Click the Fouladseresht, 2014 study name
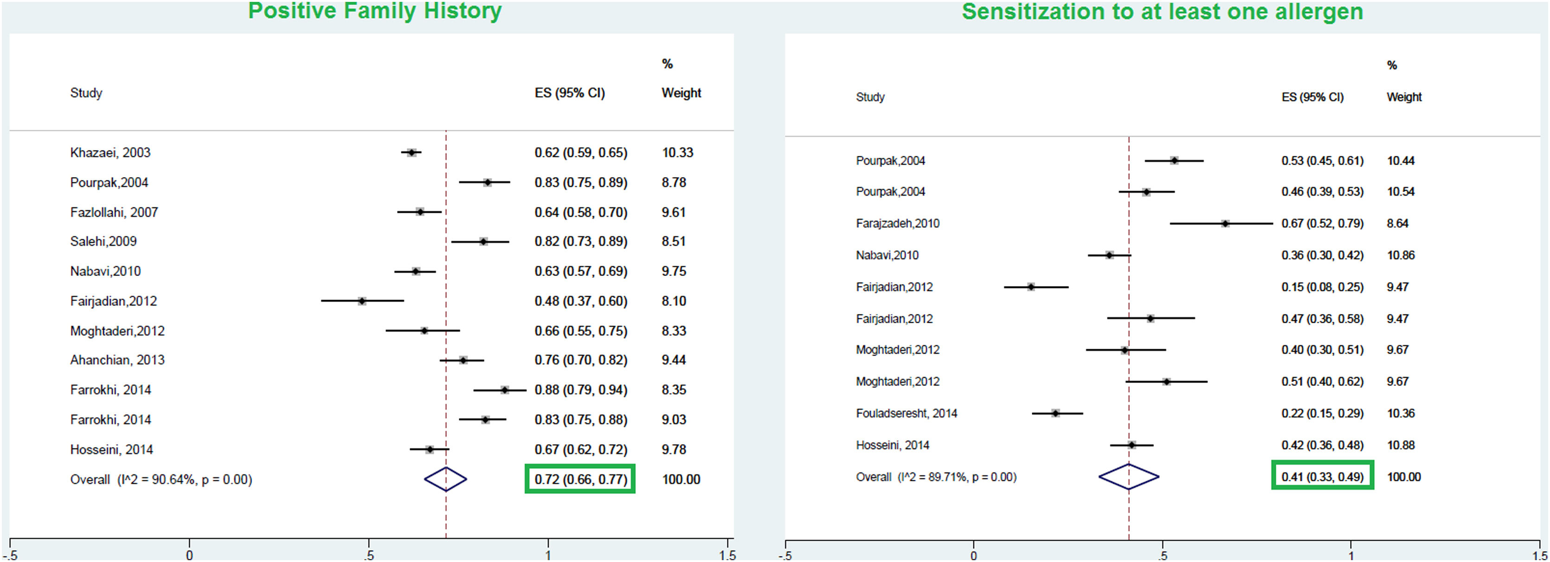 pos(906,413)
